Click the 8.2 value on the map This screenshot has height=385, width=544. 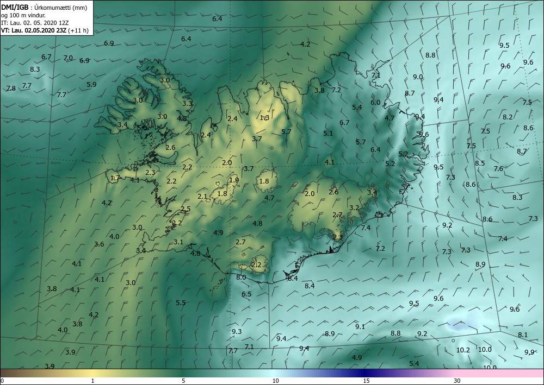[508, 117]
